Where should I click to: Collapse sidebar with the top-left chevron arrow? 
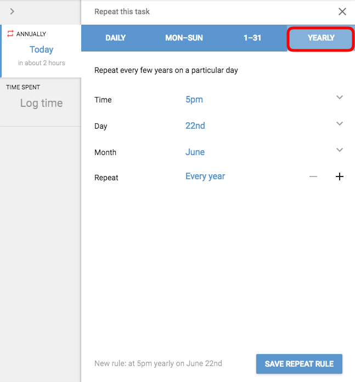[x=12, y=12]
